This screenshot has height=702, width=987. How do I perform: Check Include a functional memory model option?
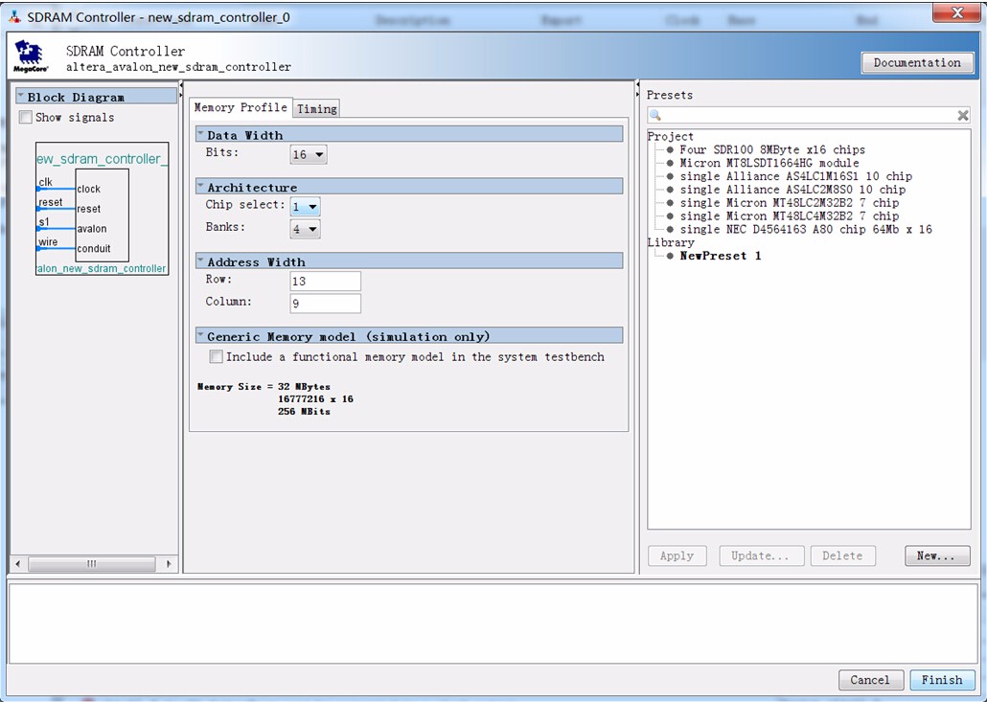point(216,356)
